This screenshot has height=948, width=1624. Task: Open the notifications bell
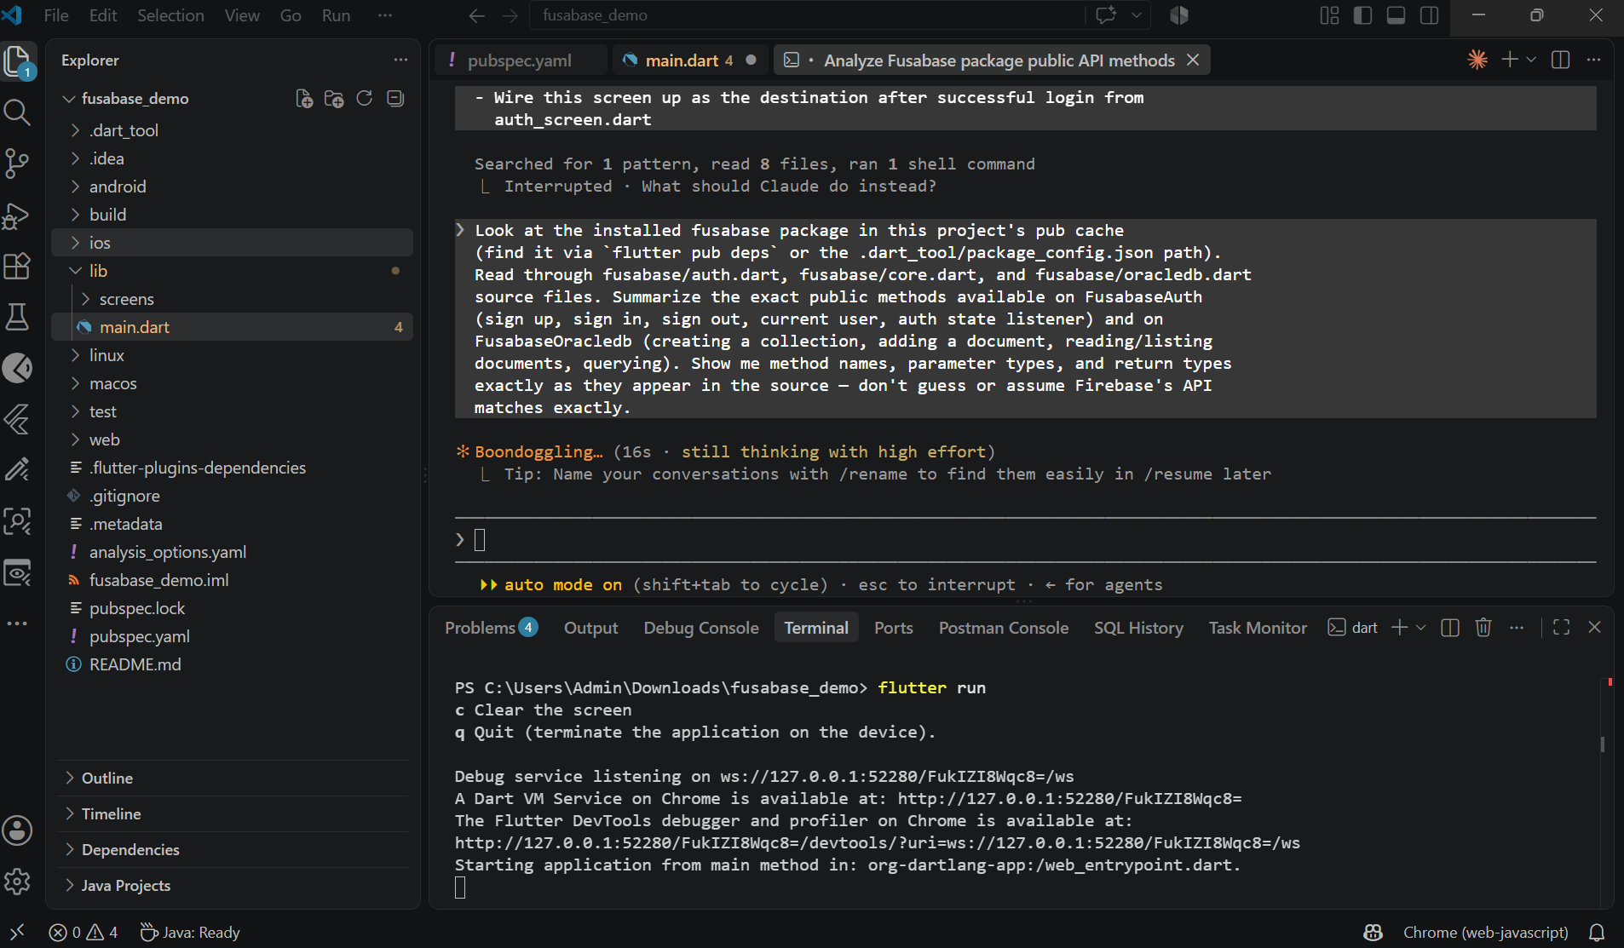(1598, 933)
